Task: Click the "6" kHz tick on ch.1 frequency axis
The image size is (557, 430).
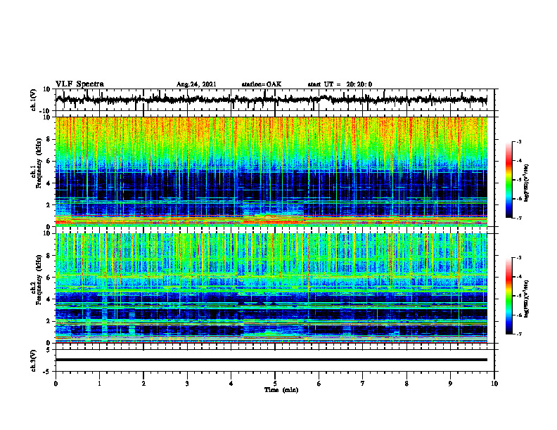Action: [49, 161]
